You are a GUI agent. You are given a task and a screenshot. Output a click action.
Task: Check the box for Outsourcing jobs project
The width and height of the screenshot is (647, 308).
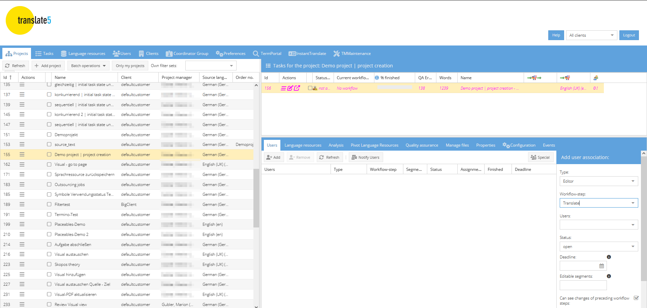pos(49,184)
